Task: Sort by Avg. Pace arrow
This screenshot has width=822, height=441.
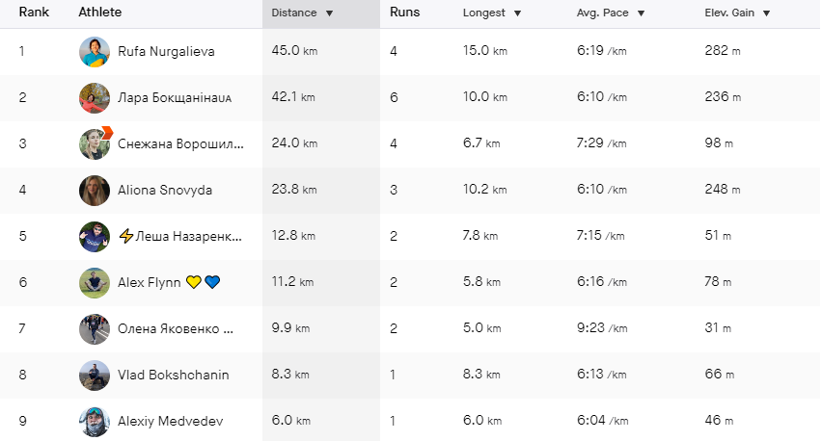Action: click(x=641, y=13)
